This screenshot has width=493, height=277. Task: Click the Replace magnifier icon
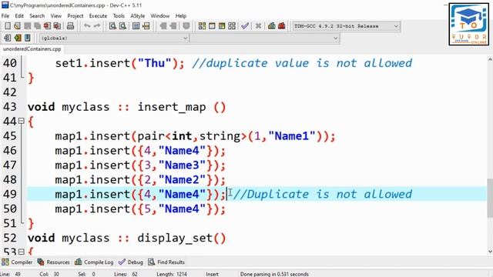[122, 26]
